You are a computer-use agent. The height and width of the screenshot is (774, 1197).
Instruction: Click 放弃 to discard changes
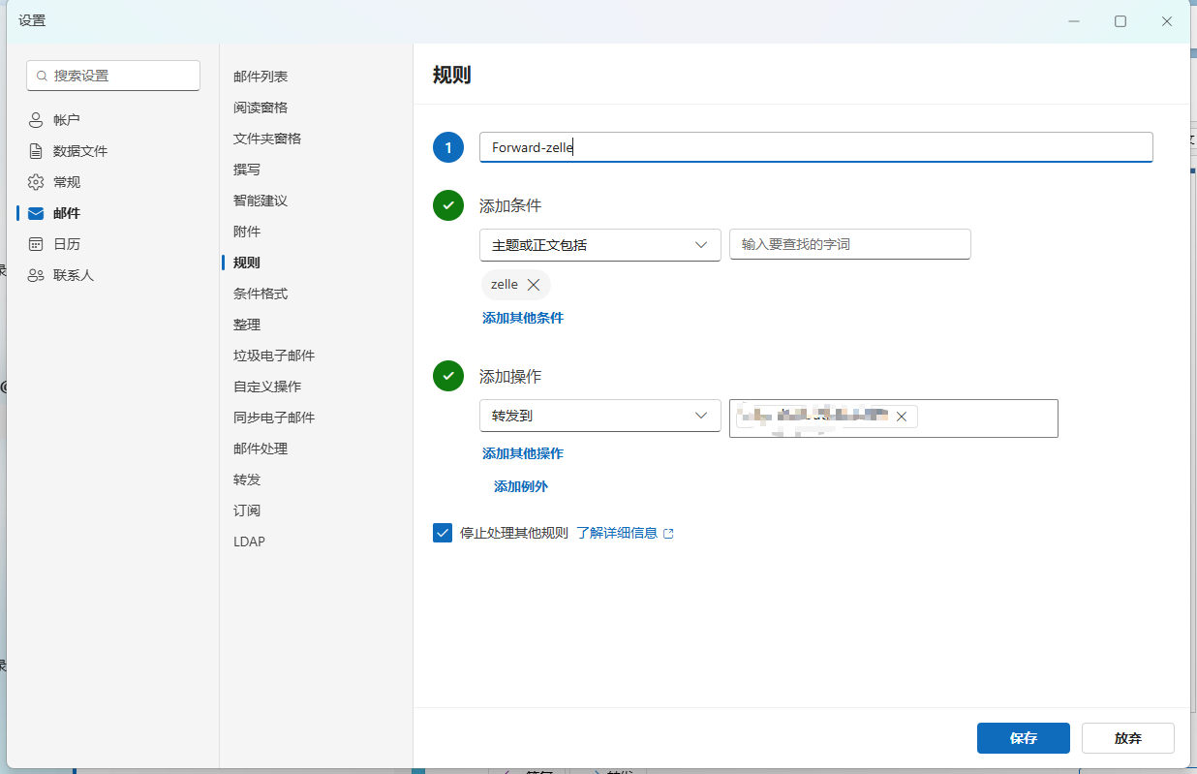[1128, 738]
